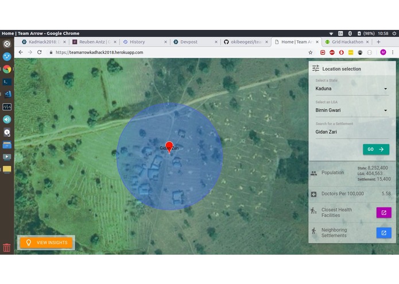Screen dimensions: 399x284
Task: Click the yellow extension icon in toolbar
Action: (351, 52)
